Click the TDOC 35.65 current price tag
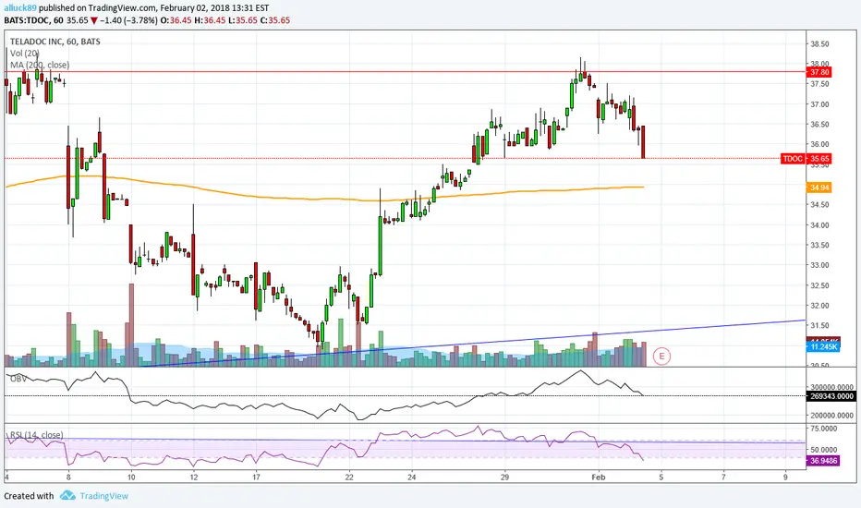The width and height of the screenshot is (861, 508). pyautogui.click(x=806, y=159)
